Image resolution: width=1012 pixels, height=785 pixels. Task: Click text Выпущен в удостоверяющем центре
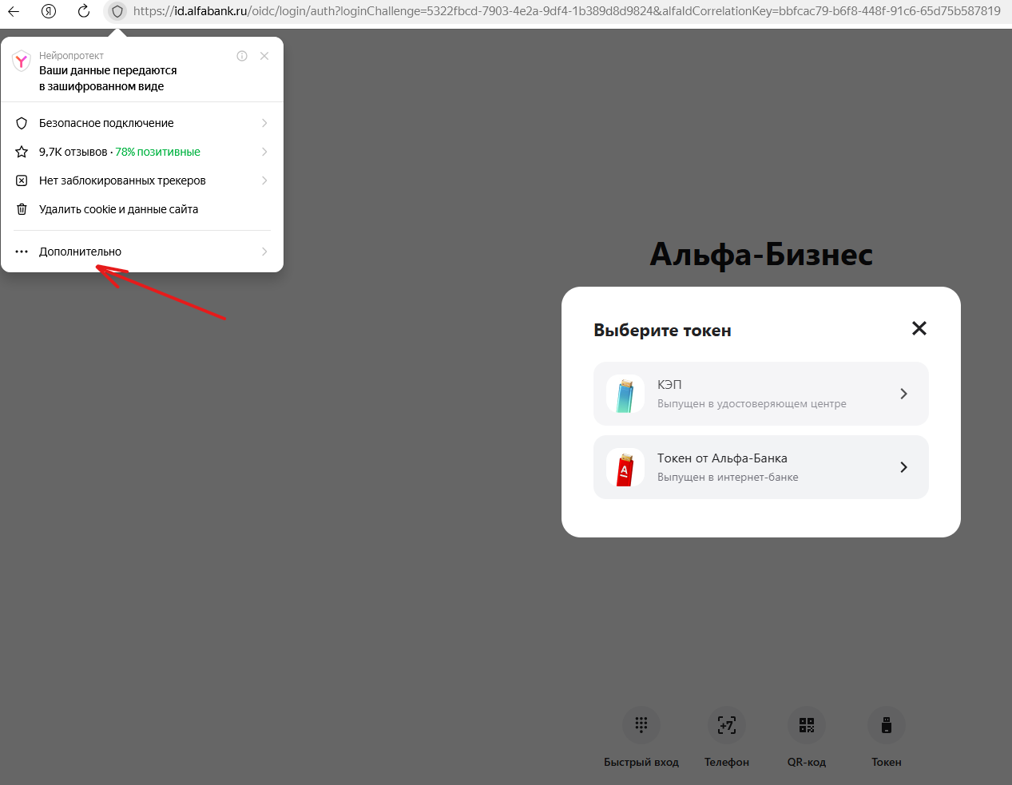click(x=752, y=404)
